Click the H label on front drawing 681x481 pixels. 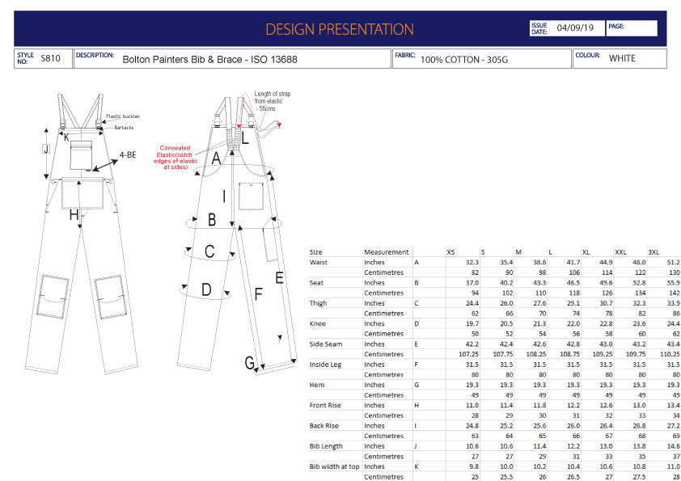pyautogui.click(x=74, y=215)
